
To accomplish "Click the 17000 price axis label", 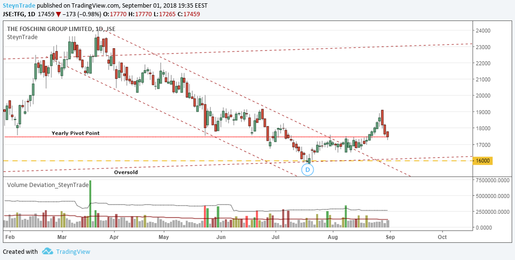I will click(x=483, y=145).
